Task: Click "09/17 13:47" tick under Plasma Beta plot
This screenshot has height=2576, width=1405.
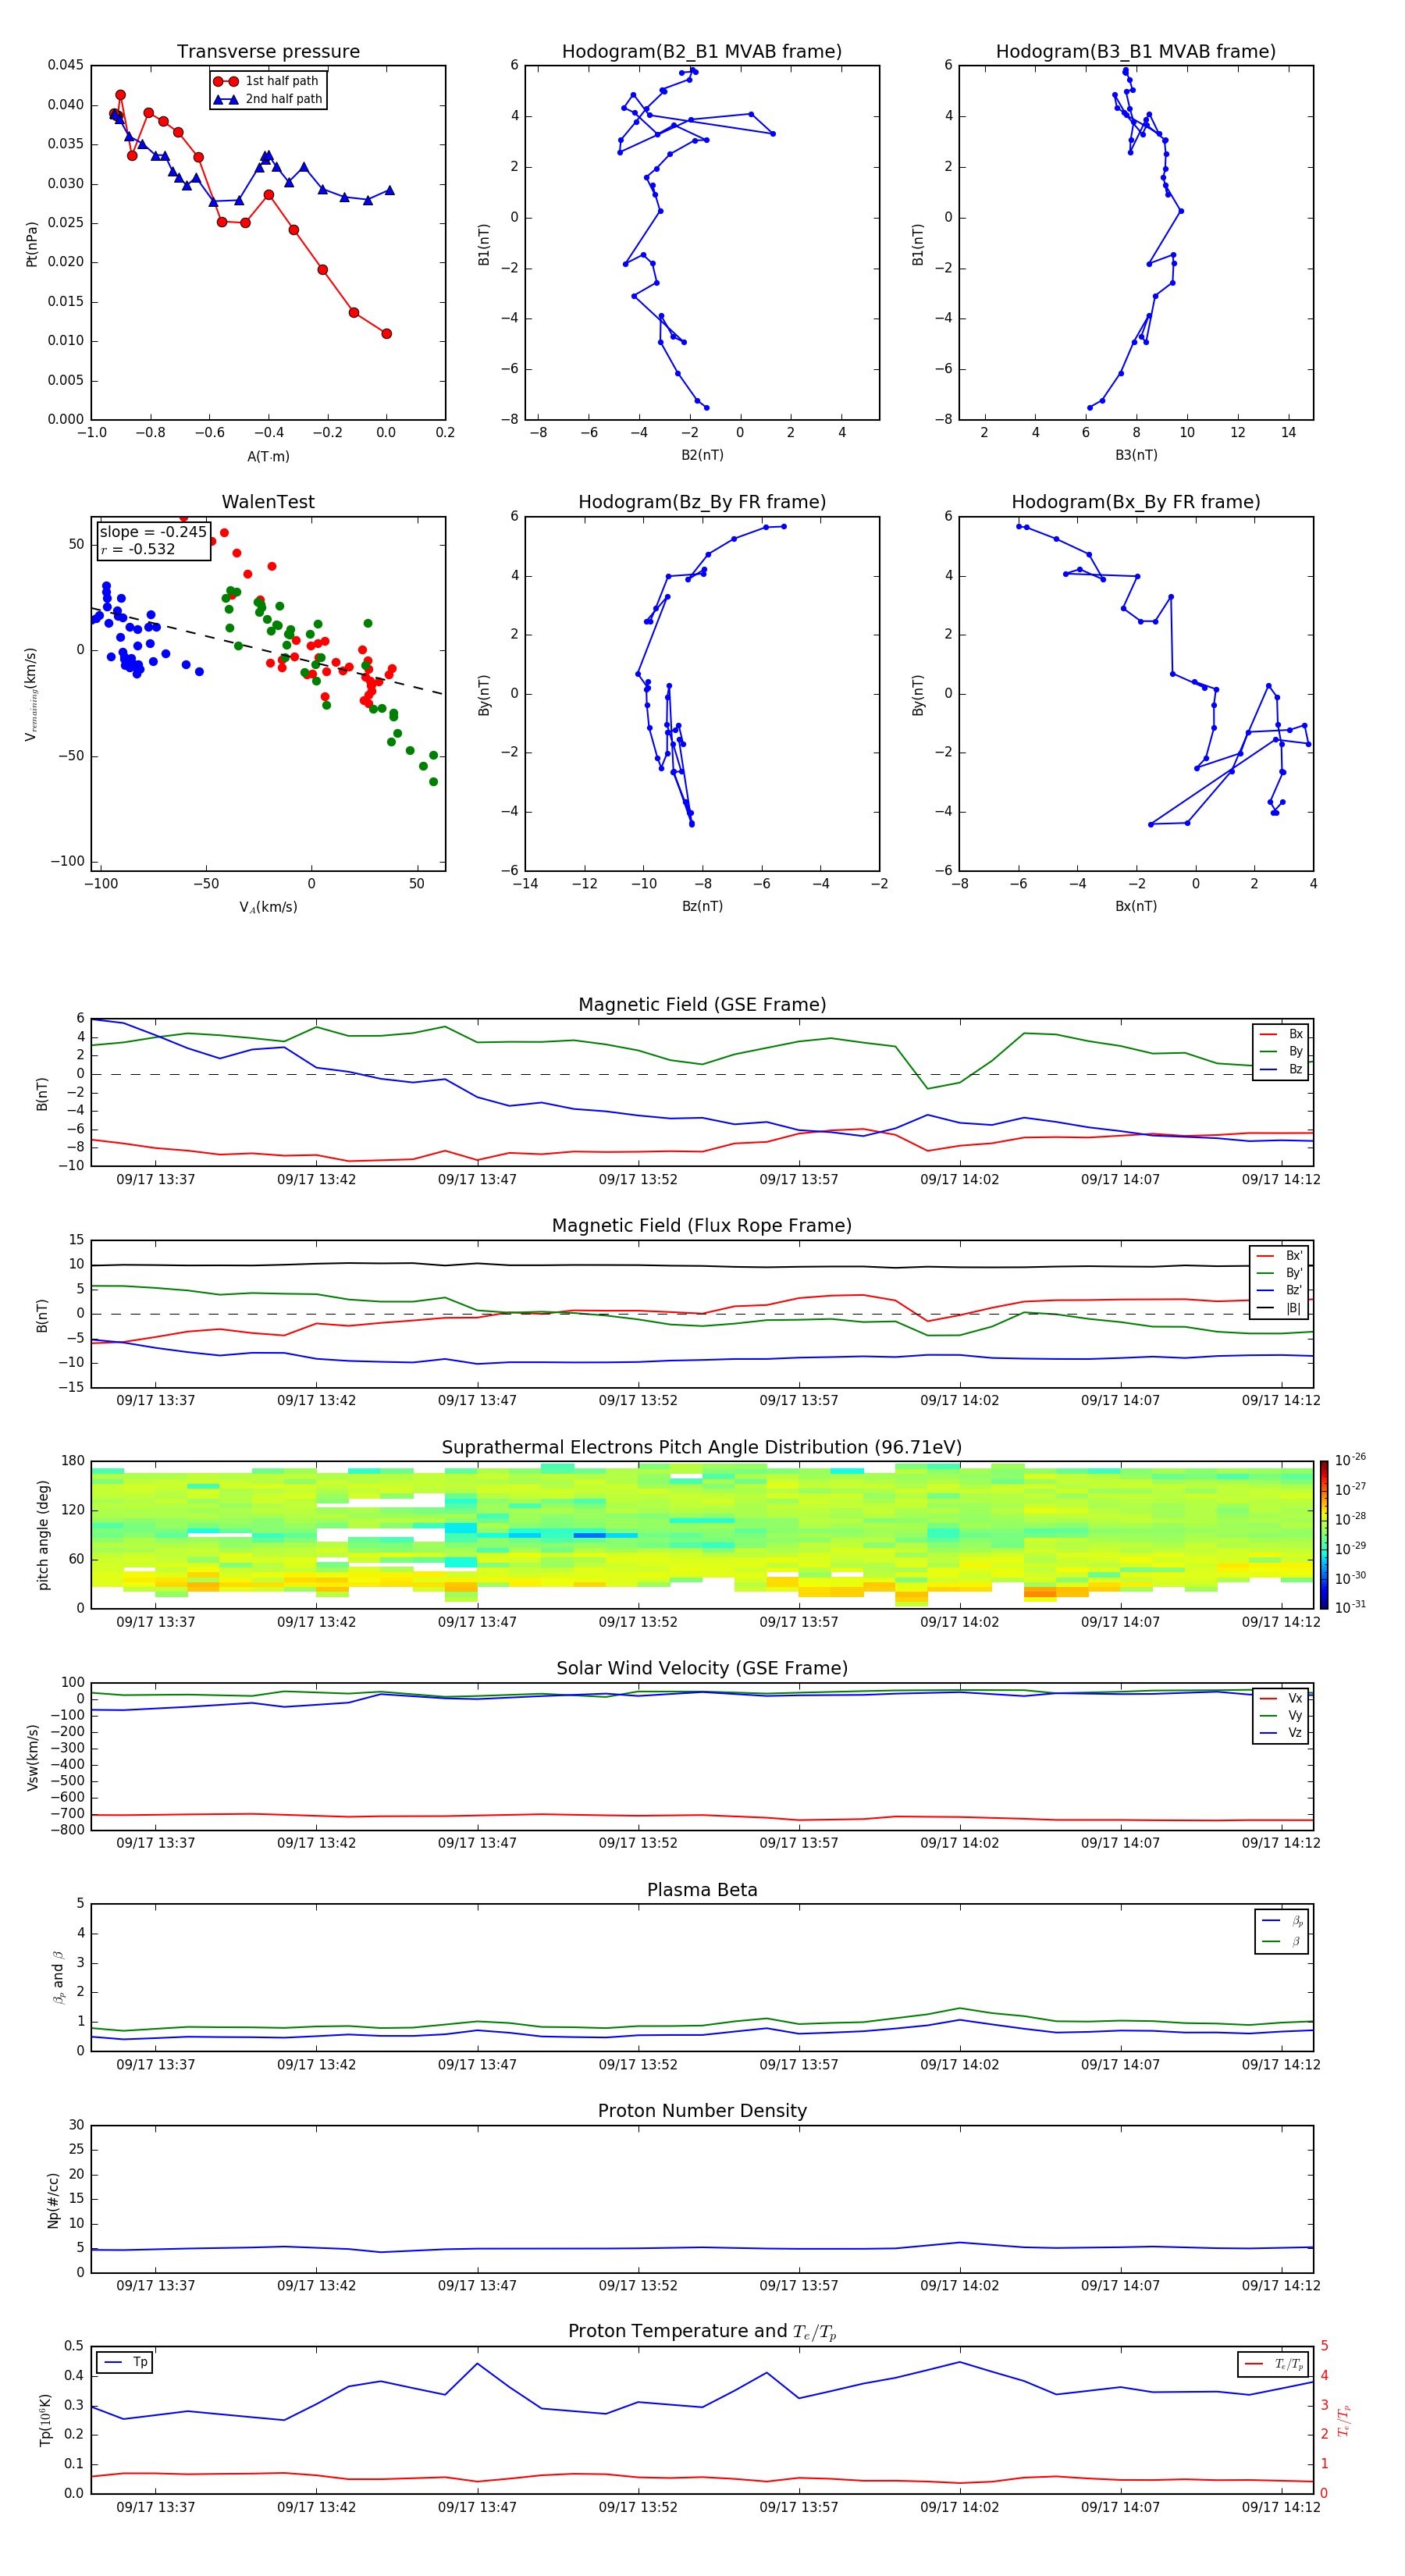Action: [x=477, y=2064]
